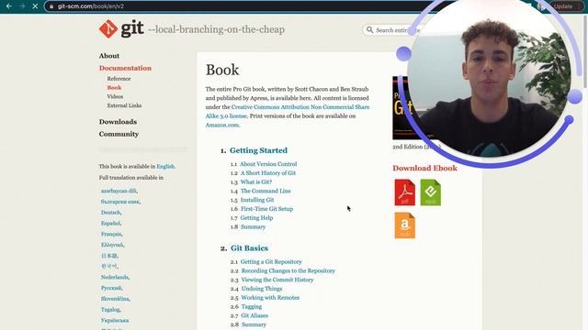
Task: Select the Book sub-item
Action: coord(114,88)
